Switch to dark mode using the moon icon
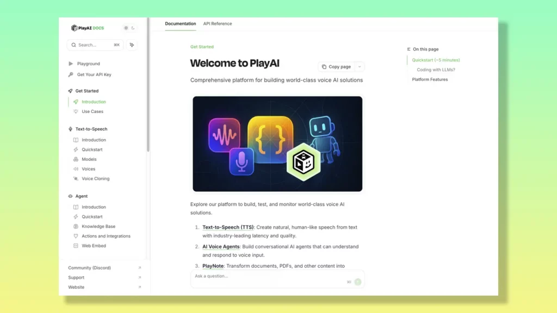Viewport: 557px width, 313px height. click(x=133, y=28)
